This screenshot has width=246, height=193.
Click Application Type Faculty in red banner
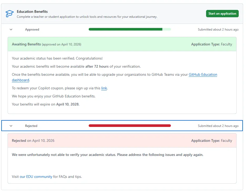pos(212,141)
